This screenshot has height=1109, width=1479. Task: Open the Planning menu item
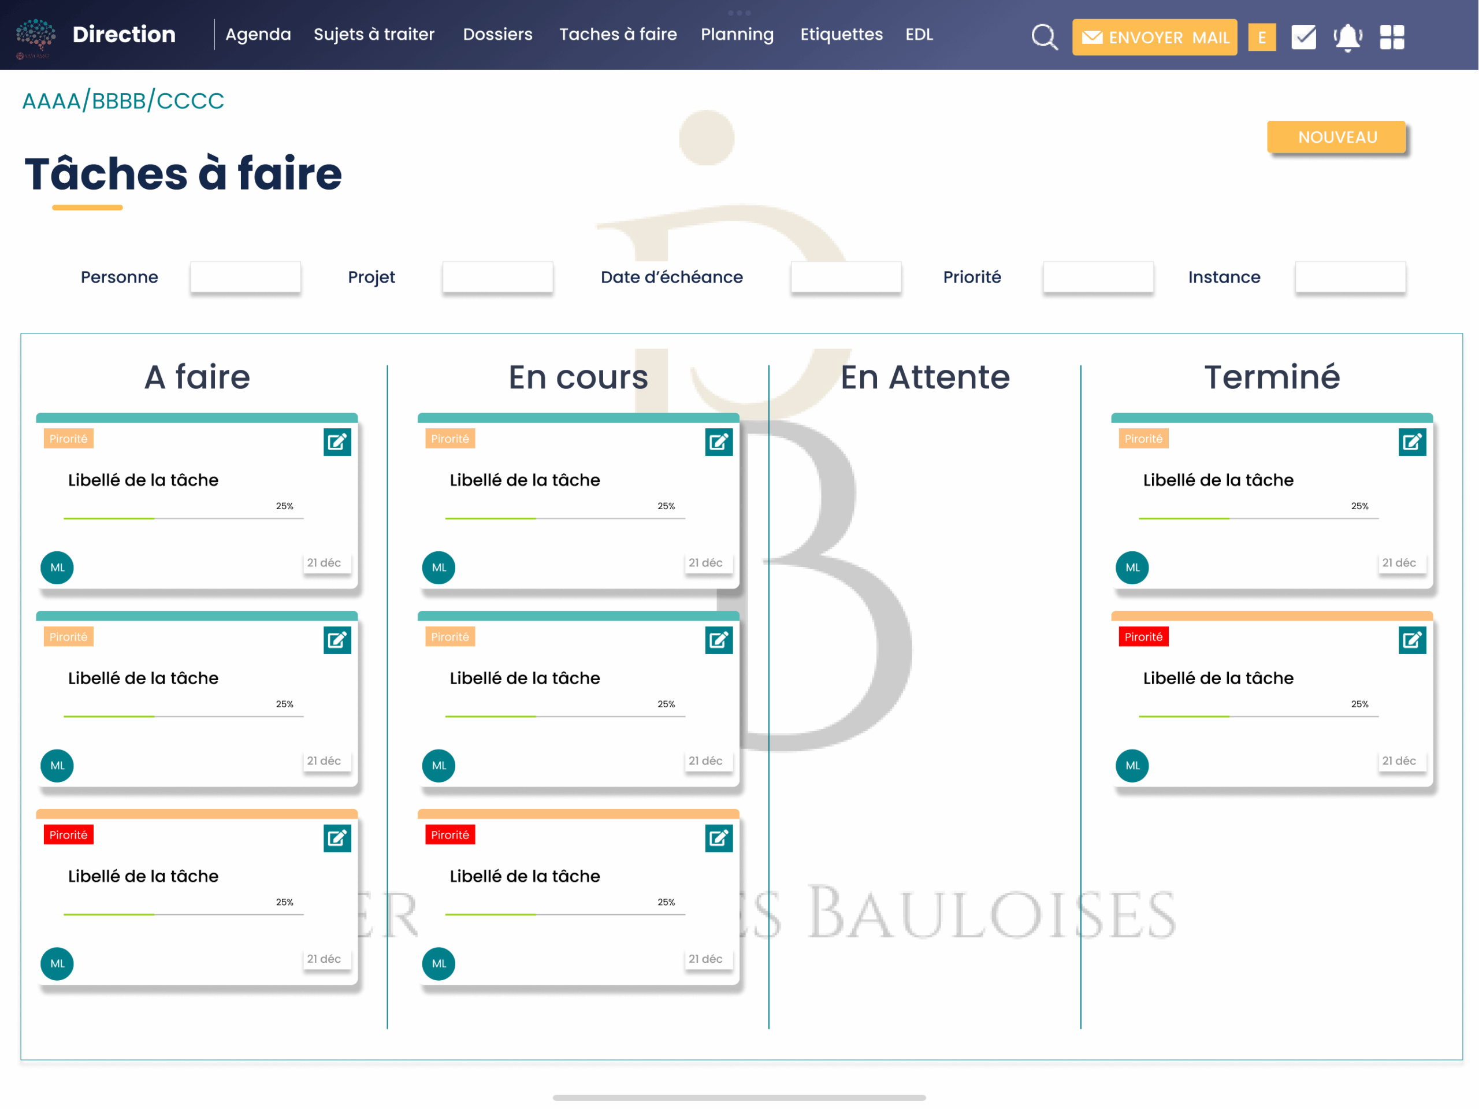tap(737, 34)
